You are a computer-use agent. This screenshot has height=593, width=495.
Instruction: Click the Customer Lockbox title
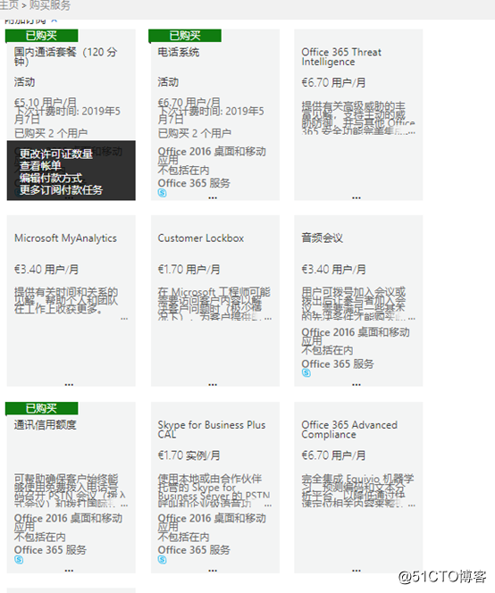(200, 238)
